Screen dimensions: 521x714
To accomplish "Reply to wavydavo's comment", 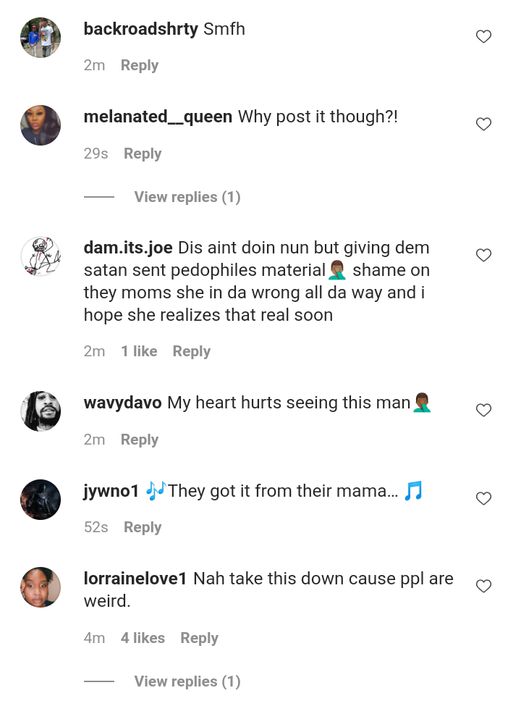I will (x=139, y=440).
